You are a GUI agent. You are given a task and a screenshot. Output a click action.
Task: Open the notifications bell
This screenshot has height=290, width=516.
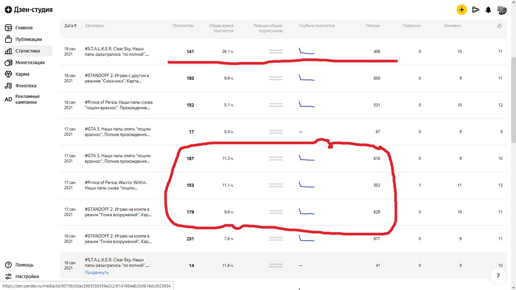[488, 10]
